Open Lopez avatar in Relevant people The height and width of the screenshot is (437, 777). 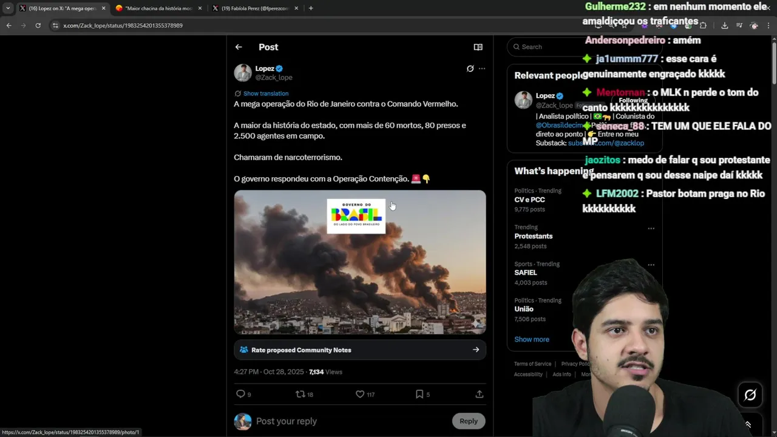[523, 100]
